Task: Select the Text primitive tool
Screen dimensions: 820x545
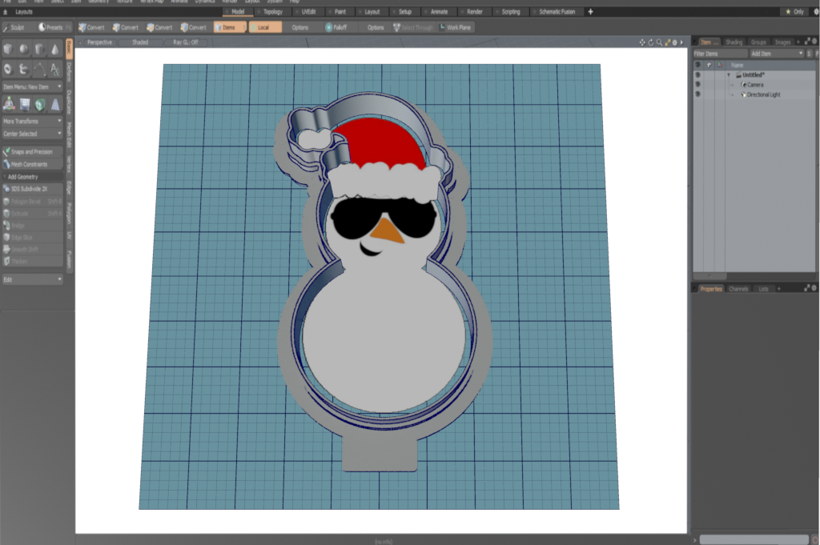Action: coord(57,69)
